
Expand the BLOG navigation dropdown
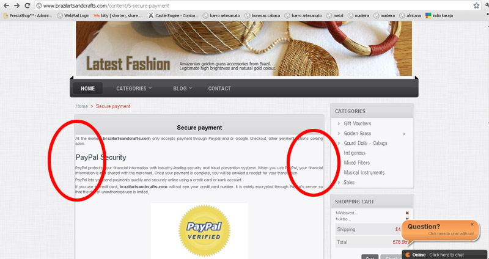coord(182,89)
